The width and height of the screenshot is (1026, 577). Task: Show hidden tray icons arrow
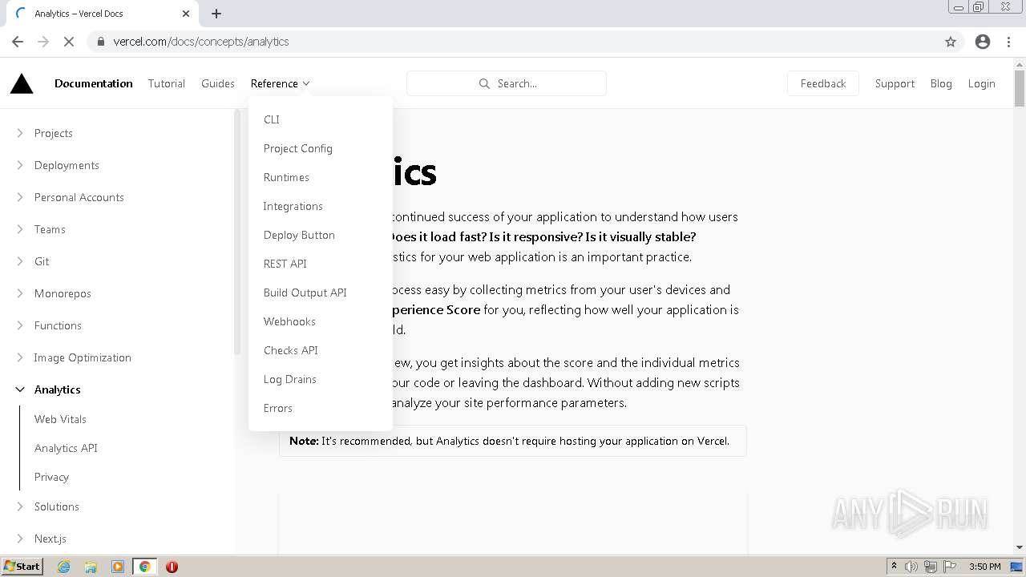[x=894, y=567]
